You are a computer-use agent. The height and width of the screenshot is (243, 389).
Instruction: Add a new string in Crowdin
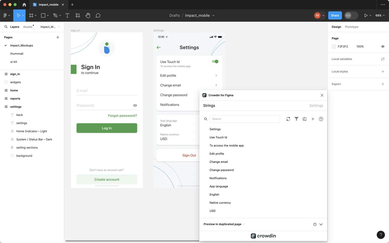313,119
